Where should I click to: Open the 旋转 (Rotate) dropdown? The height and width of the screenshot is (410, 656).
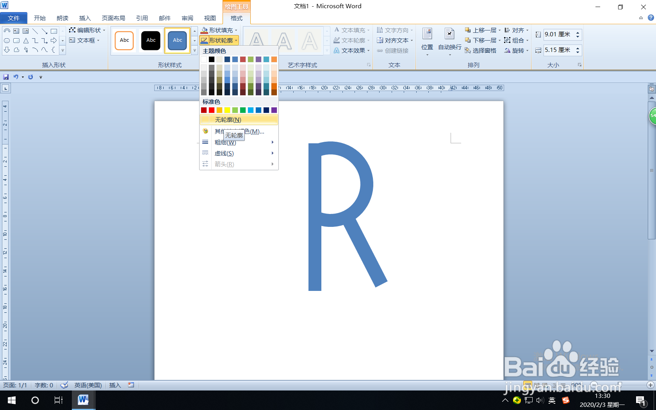(515, 50)
